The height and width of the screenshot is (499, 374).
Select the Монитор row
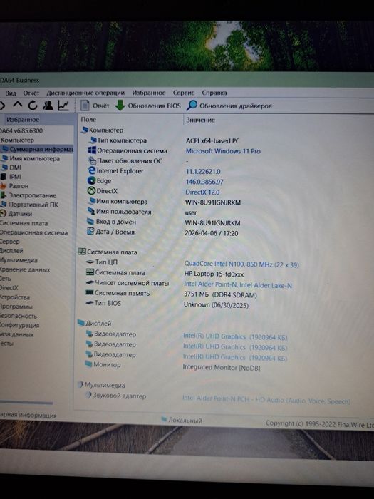coord(172,366)
